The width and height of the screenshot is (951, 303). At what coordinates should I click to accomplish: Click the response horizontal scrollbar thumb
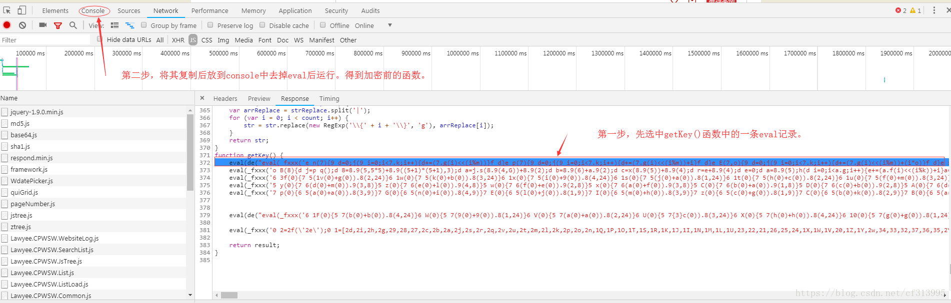click(x=229, y=295)
